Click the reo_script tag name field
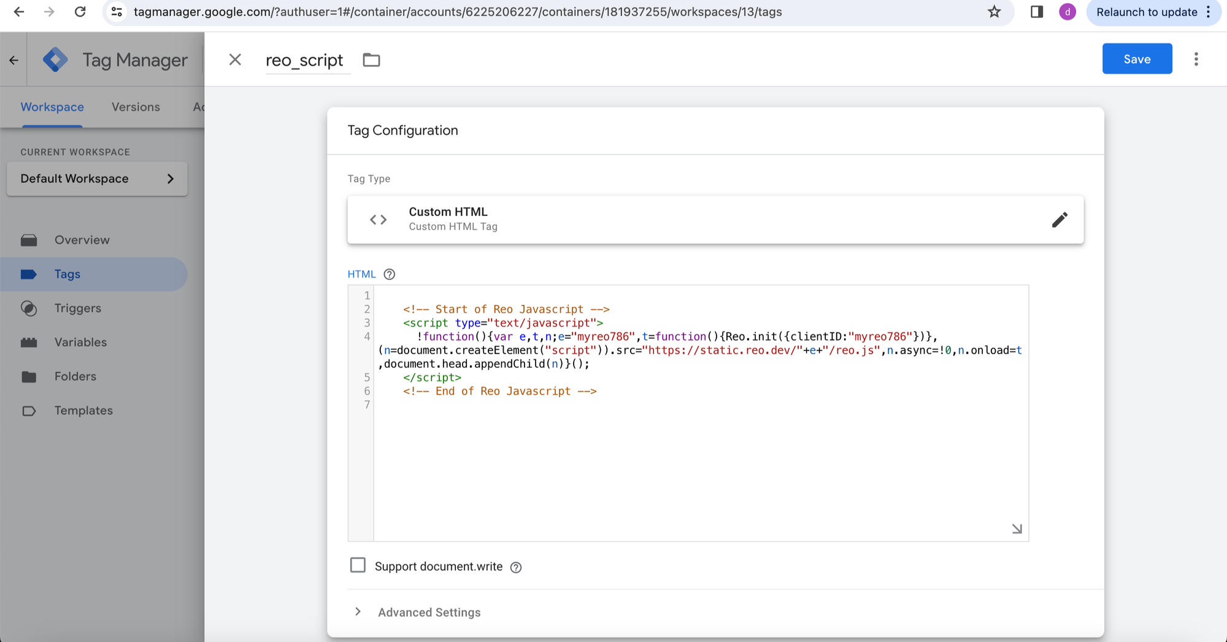Screen dimensions: 1227x642 coord(304,60)
